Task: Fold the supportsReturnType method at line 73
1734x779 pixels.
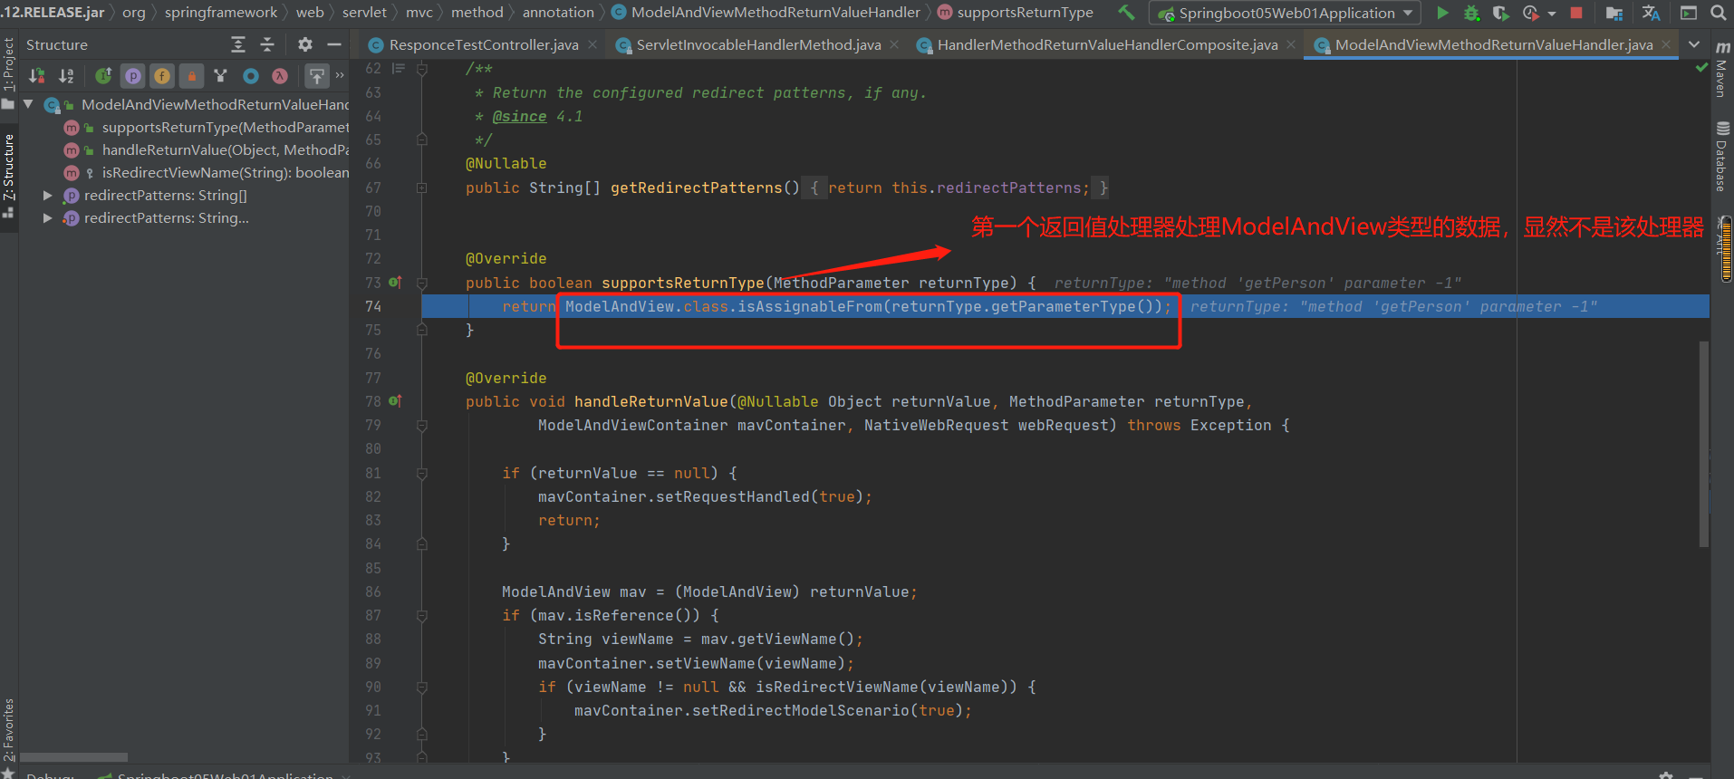Action: [x=421, y=283]
